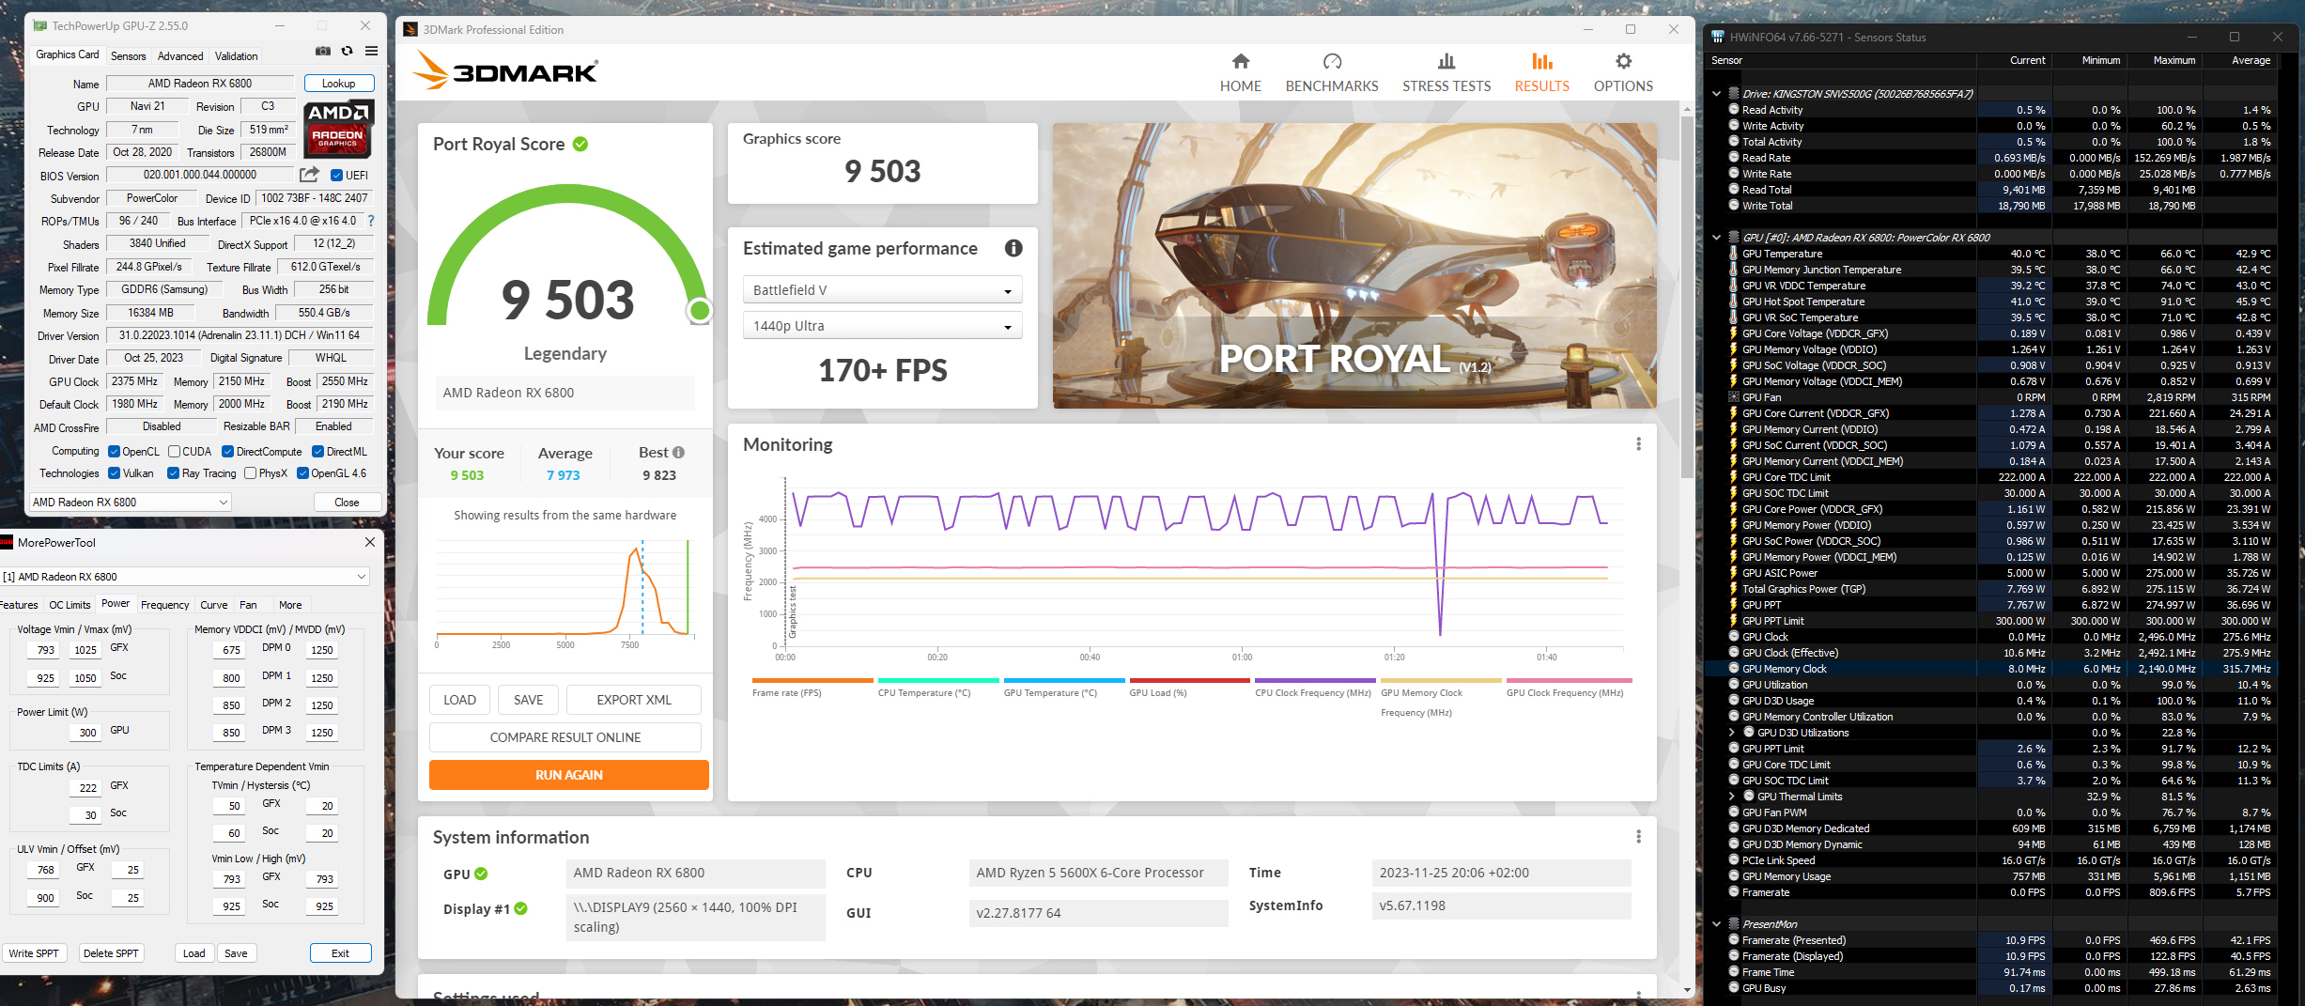
Task: Open the GPU-Z graphics card selector dropdown
Action: click(x=131, y=503)
